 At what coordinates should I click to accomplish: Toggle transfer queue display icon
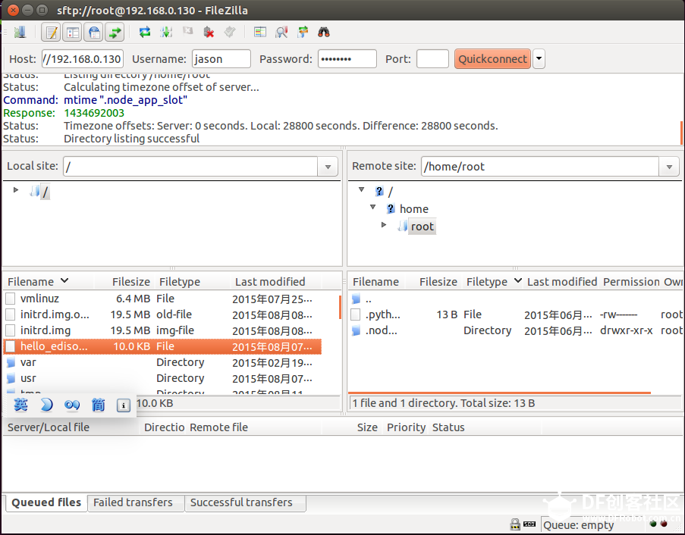click(115, 33)
